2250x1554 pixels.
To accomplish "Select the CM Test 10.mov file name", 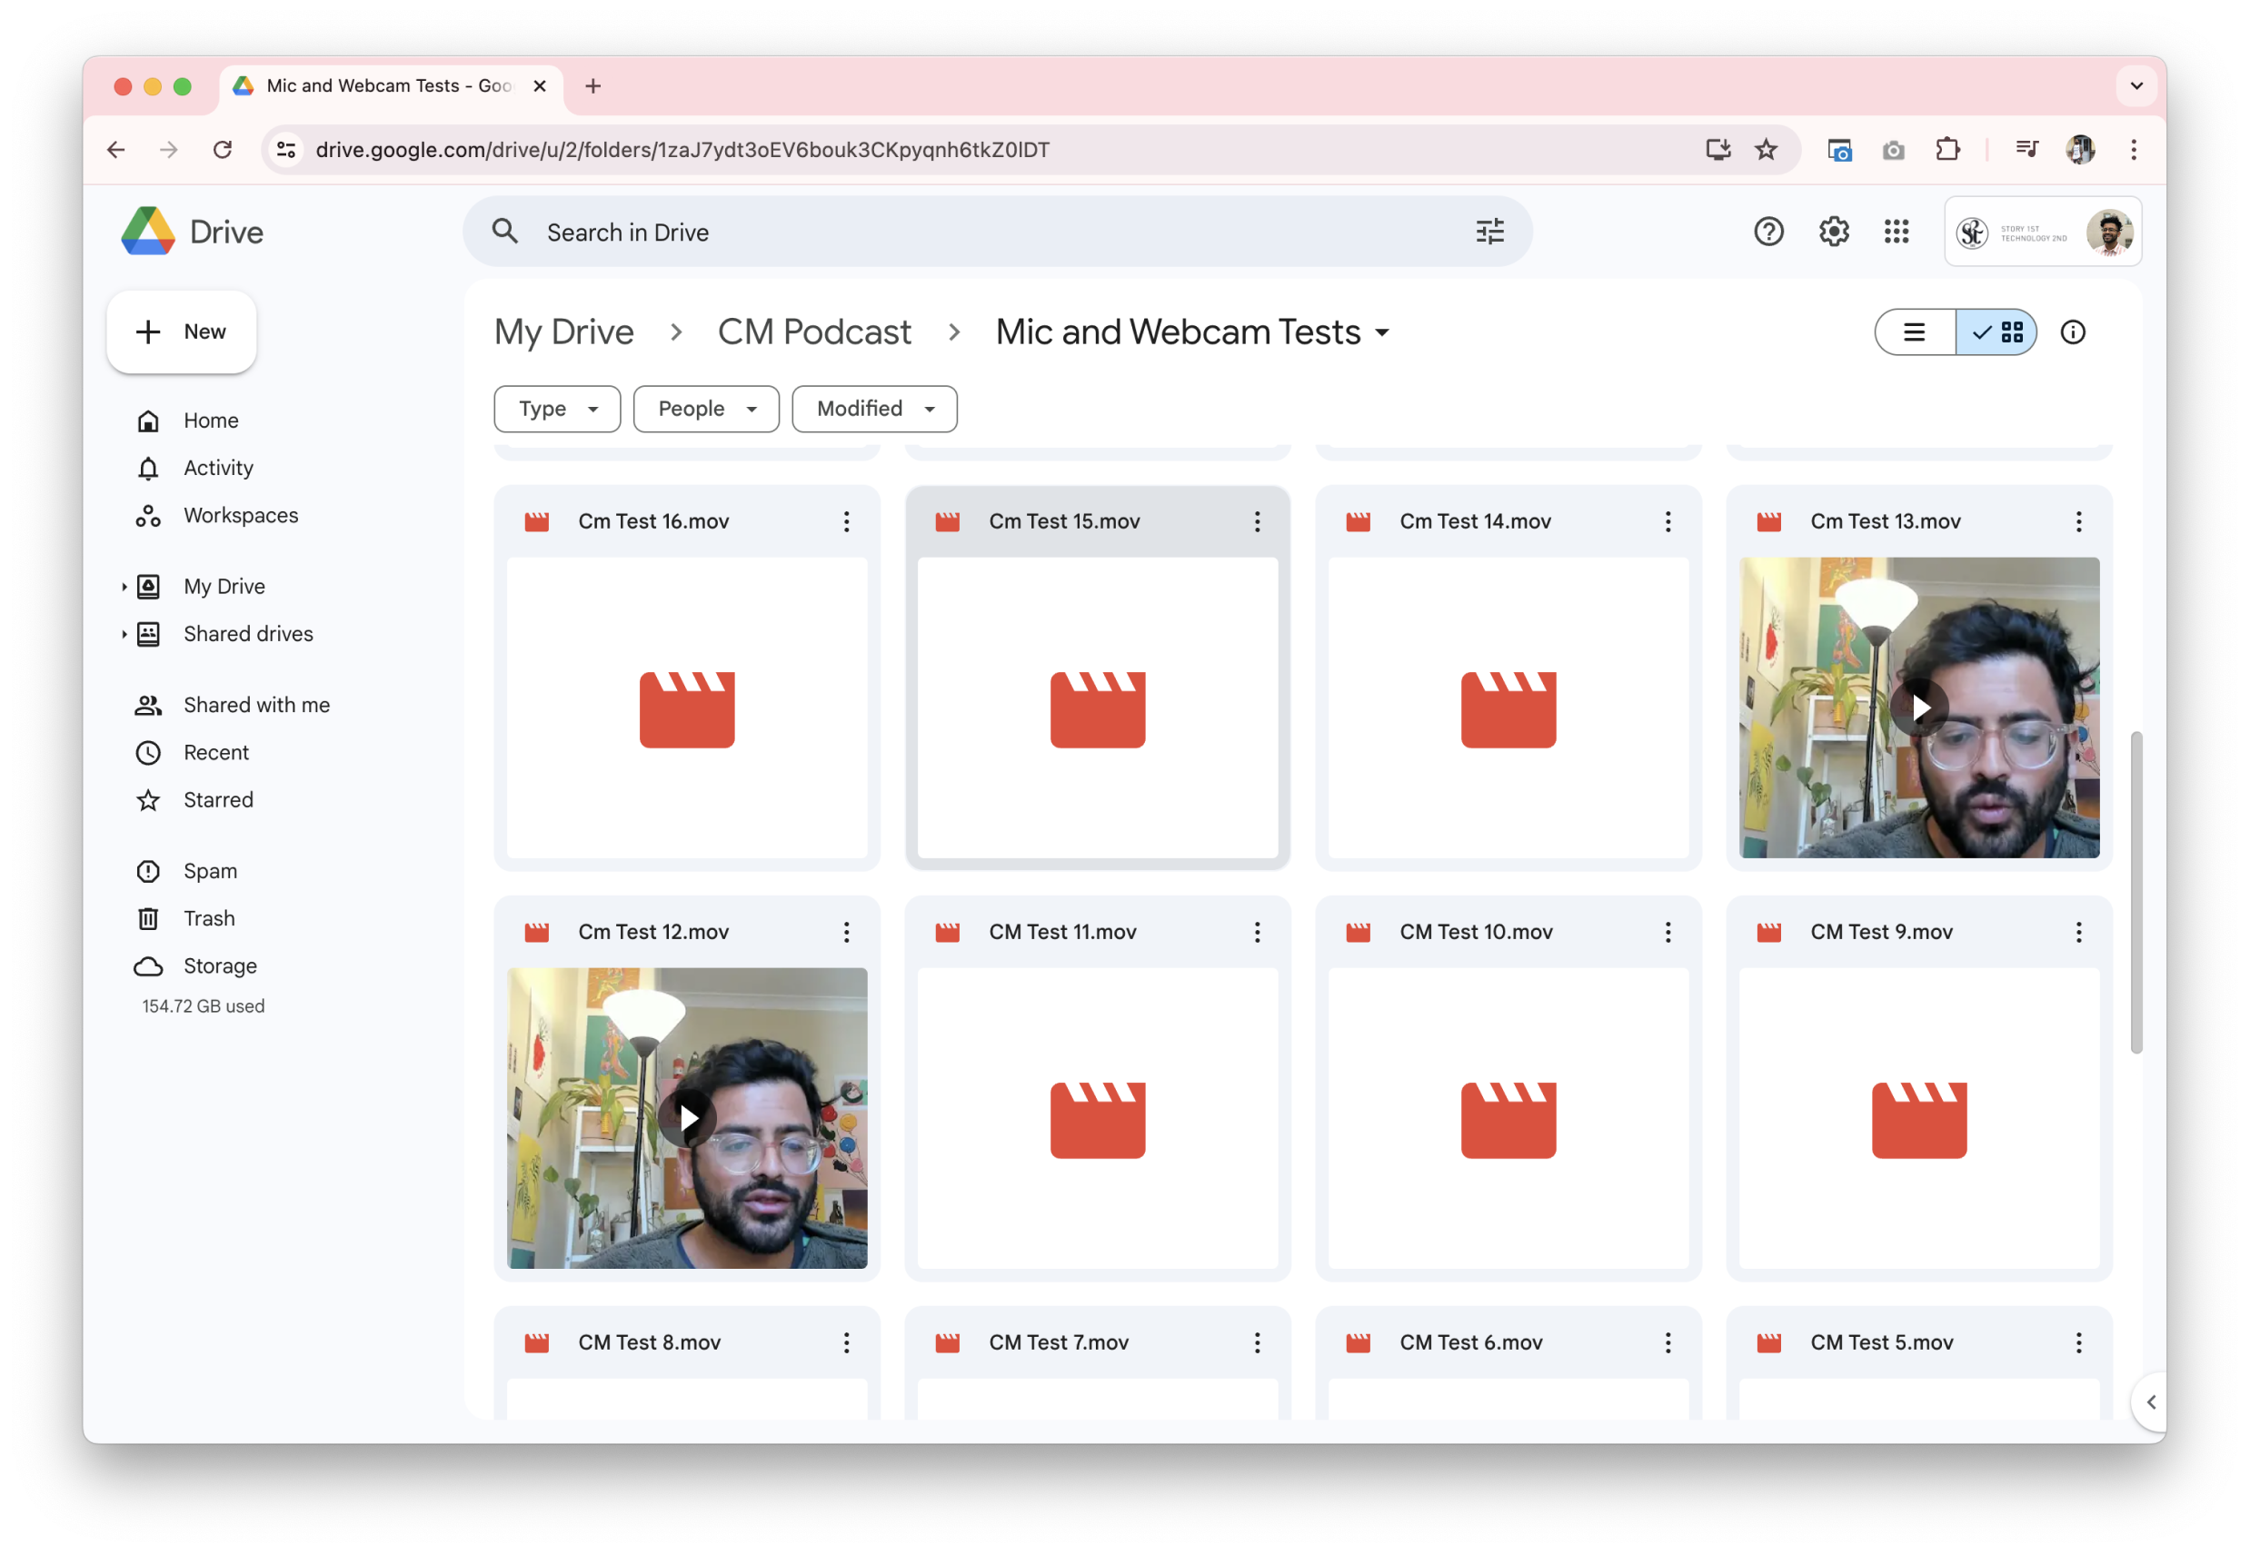I will tap(1476, 932).
